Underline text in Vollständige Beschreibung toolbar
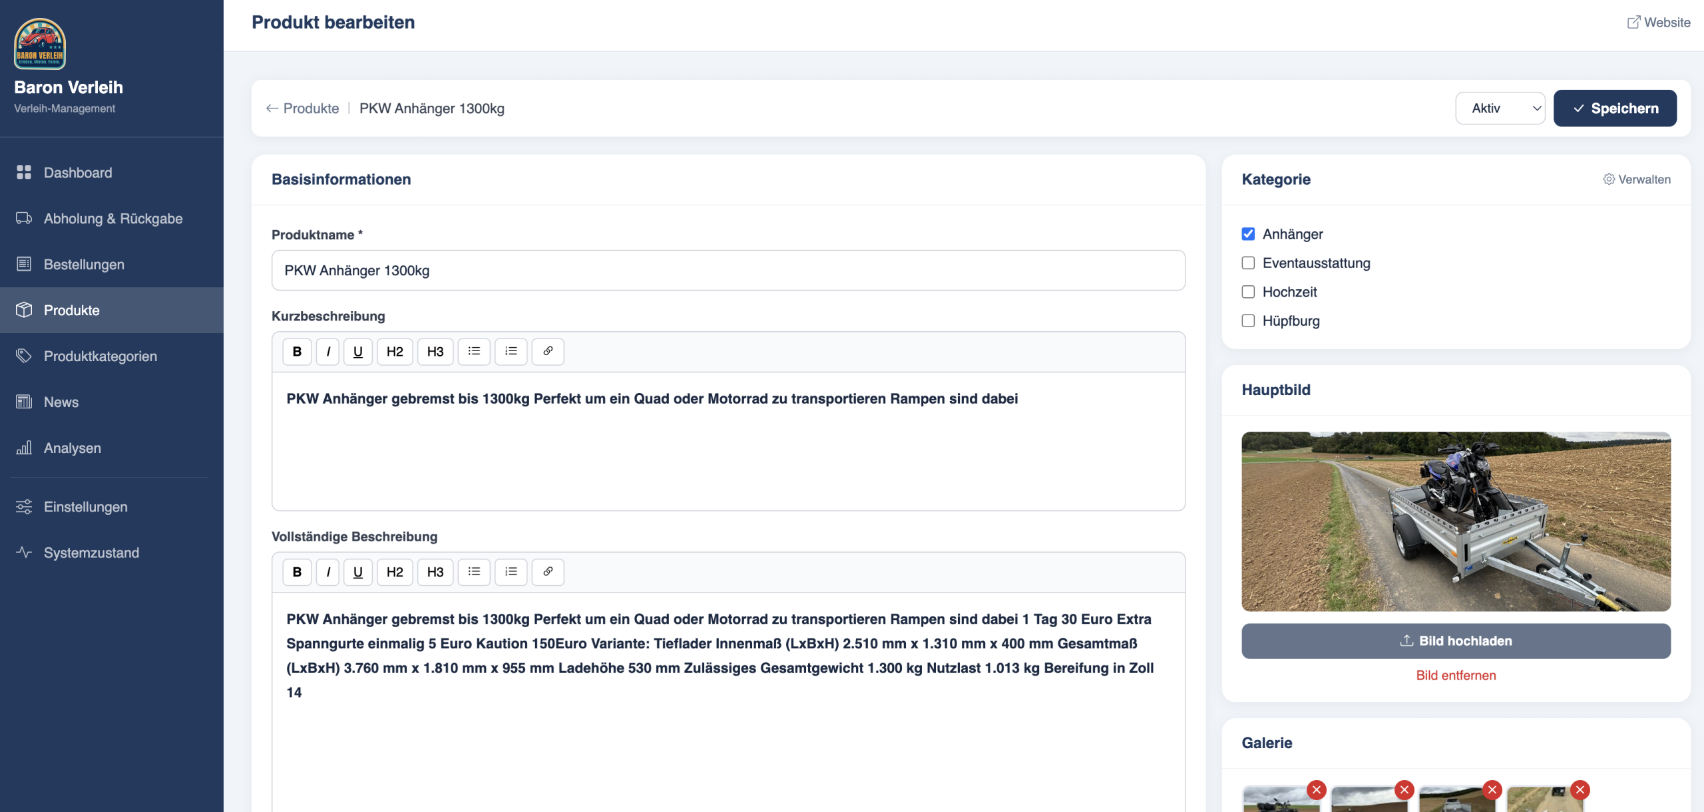 pos(357,571)
